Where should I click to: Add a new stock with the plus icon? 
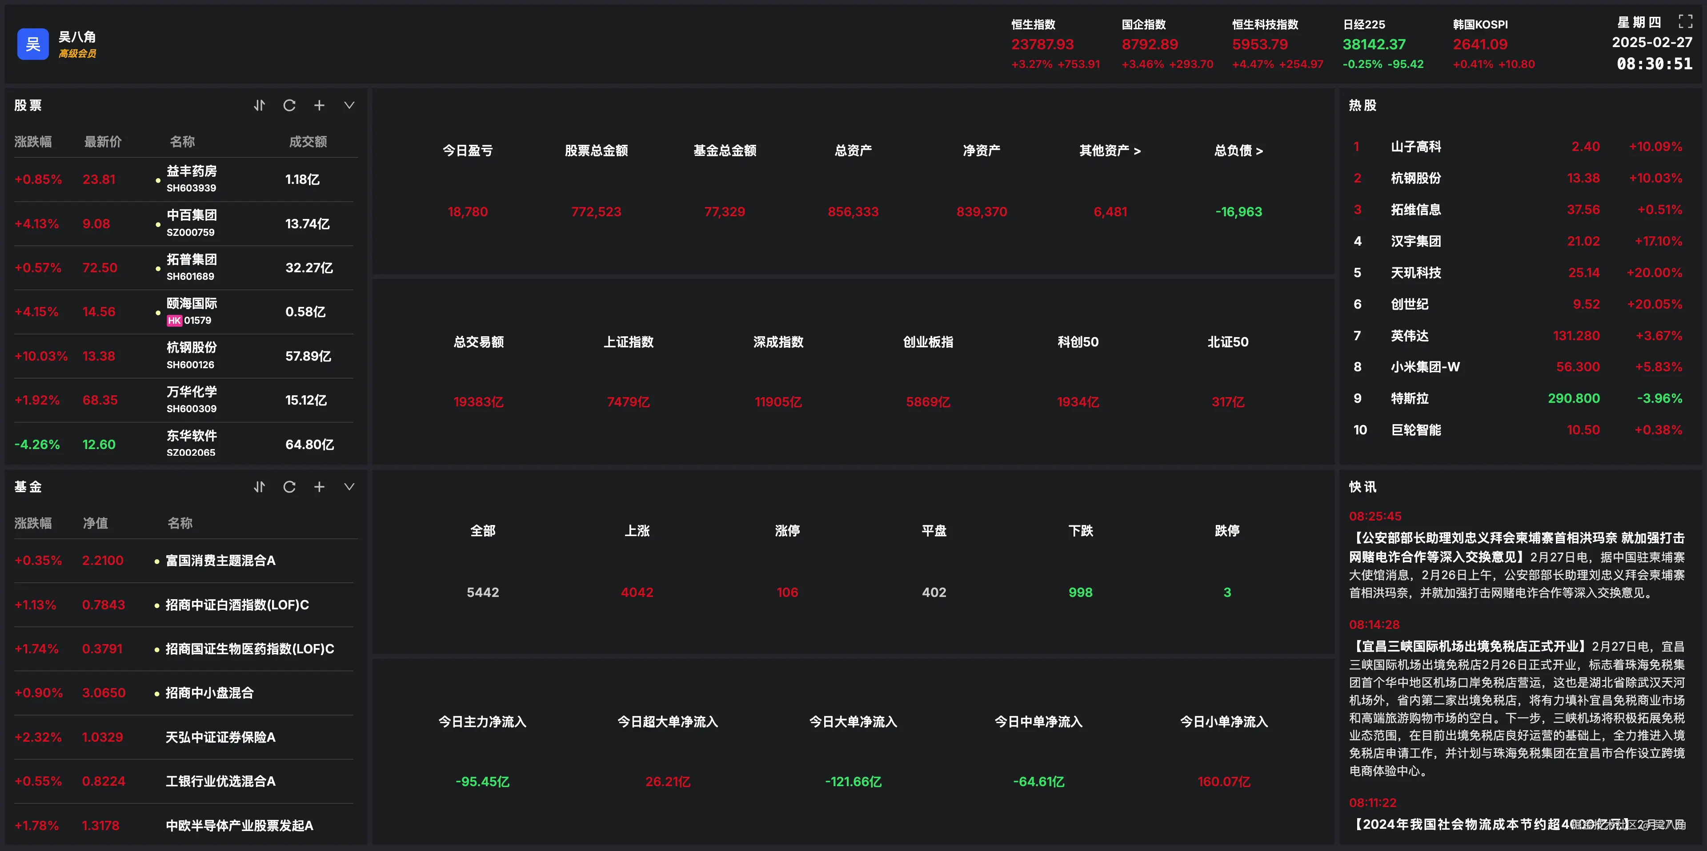[x=320, y=105]
